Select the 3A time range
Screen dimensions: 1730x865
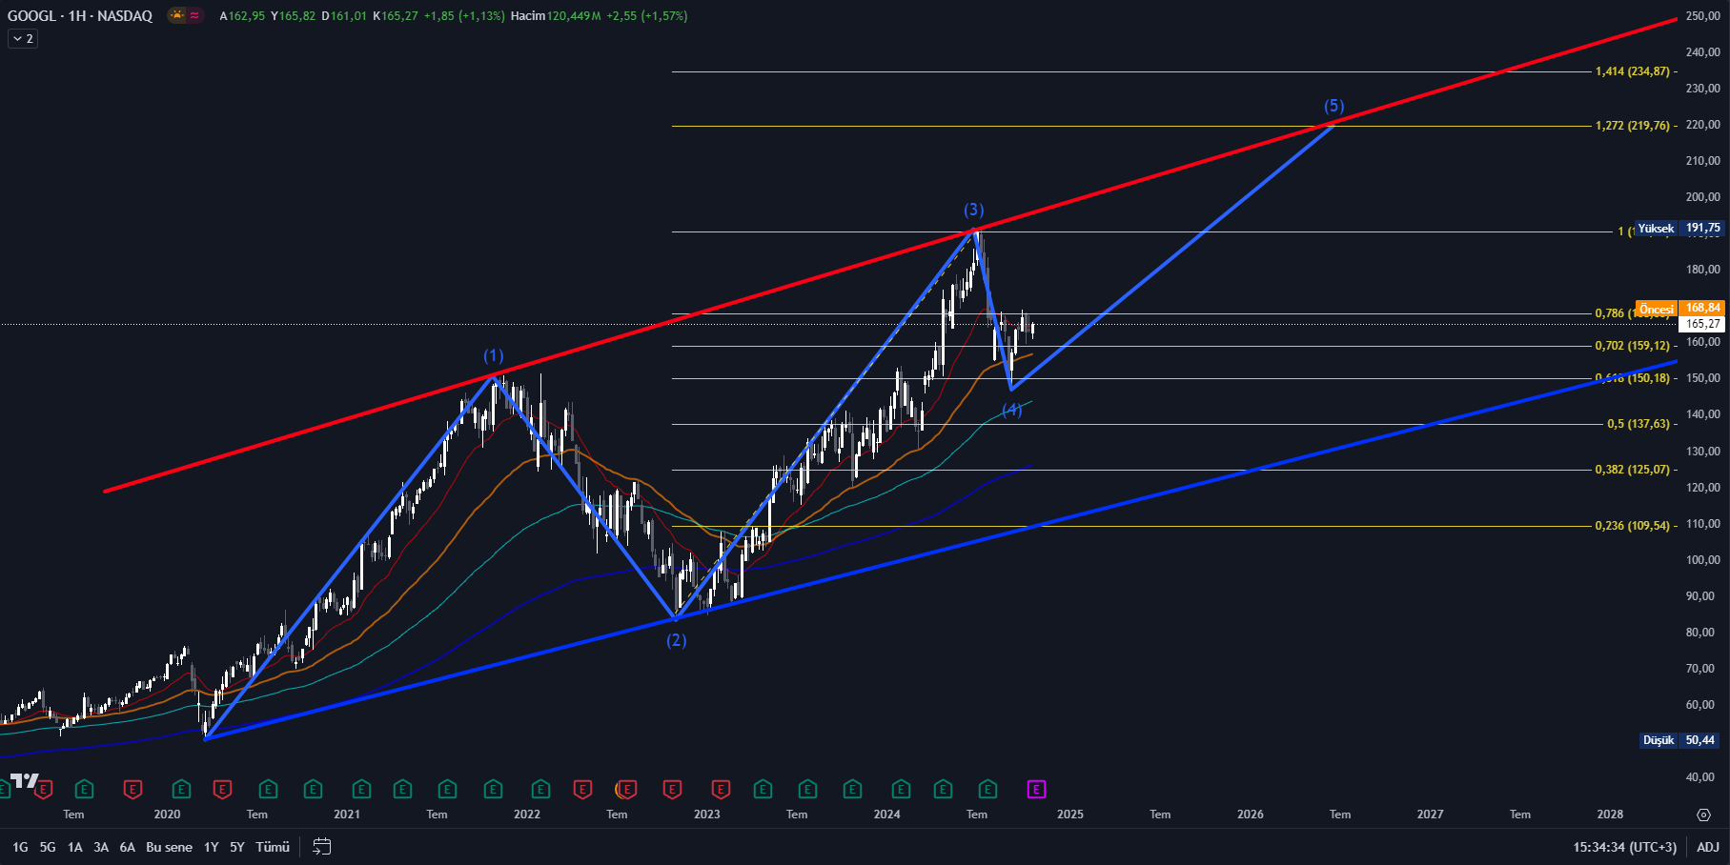coord(101,847)
